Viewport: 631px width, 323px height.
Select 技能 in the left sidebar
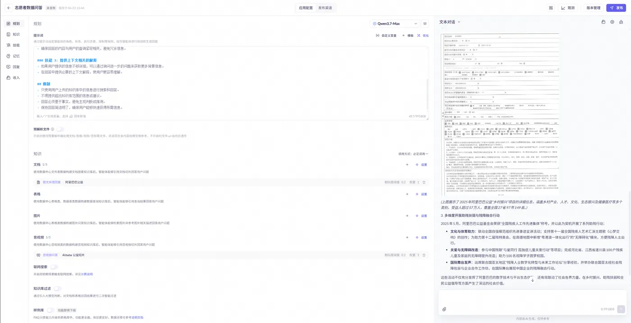14,45
